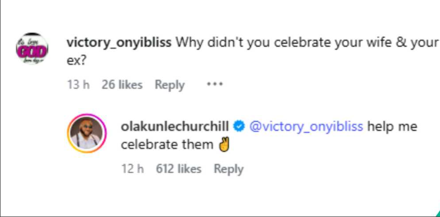View the 26 likes list
This screenshot has width=440, height=217.
(122, 85)
